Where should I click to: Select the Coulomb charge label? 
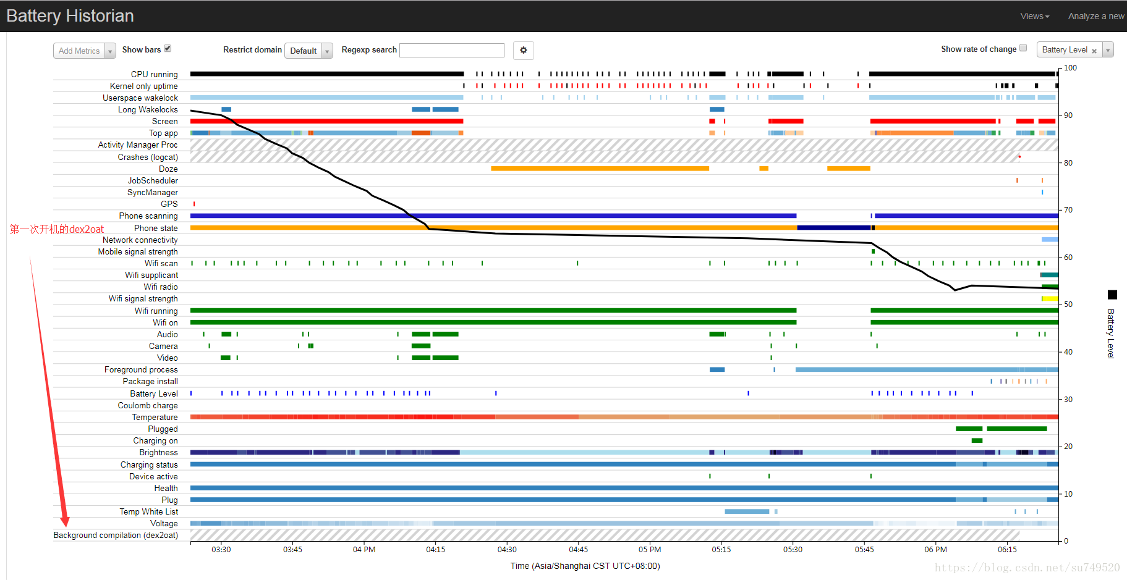click(x=148, y=405)
